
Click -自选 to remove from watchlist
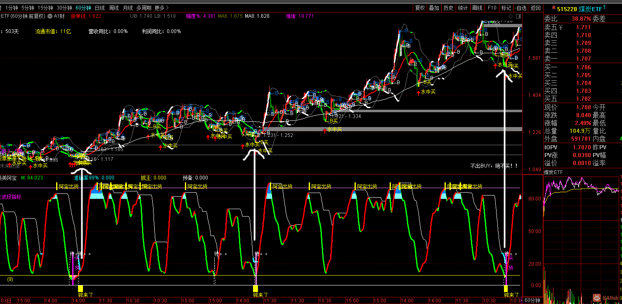520,8
